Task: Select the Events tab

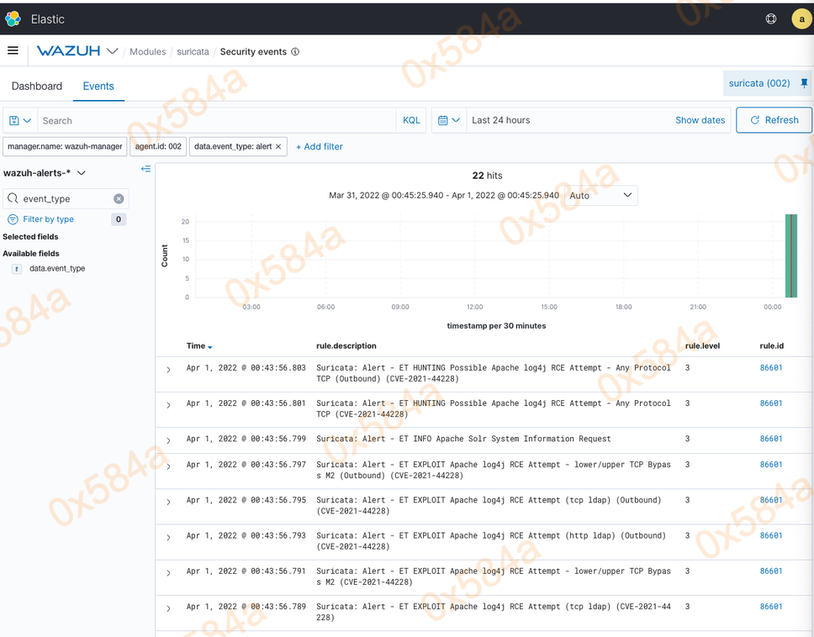Action: pyautogui.click(x=98, y=86)
